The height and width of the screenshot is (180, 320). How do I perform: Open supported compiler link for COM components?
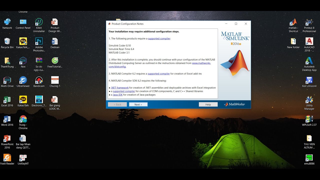124,91
